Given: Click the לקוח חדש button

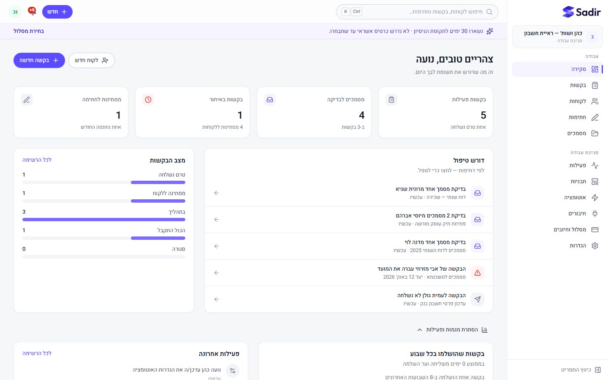Looking at the screenshot, I should point(92,60).
